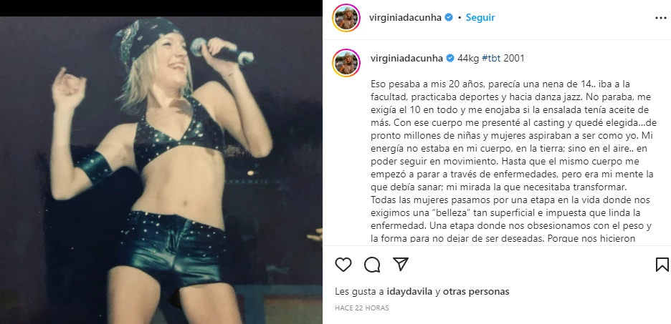Like the post with the heart icon
The height and width of the screenshot is (324, 671).
pos(343,265)
